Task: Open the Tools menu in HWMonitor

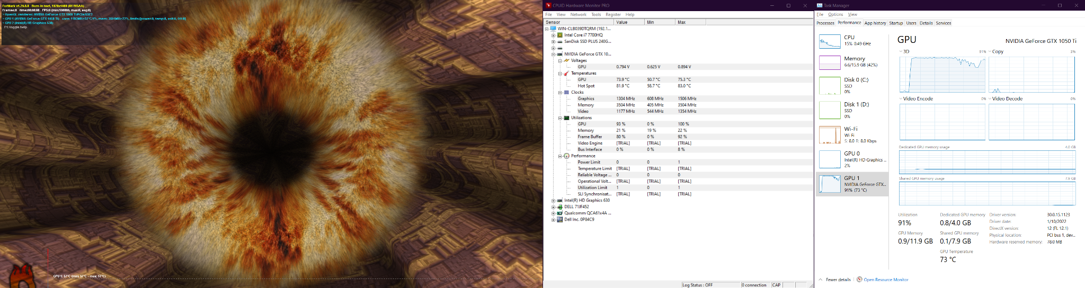Action: [596, 14]
